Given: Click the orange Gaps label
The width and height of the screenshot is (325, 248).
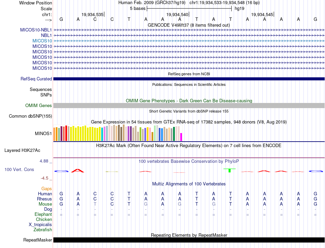Looking at the screenshot, I should click(47, 188).
